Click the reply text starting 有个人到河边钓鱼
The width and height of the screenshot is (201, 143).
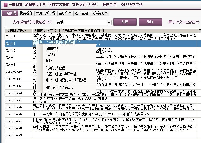(114, 128)
